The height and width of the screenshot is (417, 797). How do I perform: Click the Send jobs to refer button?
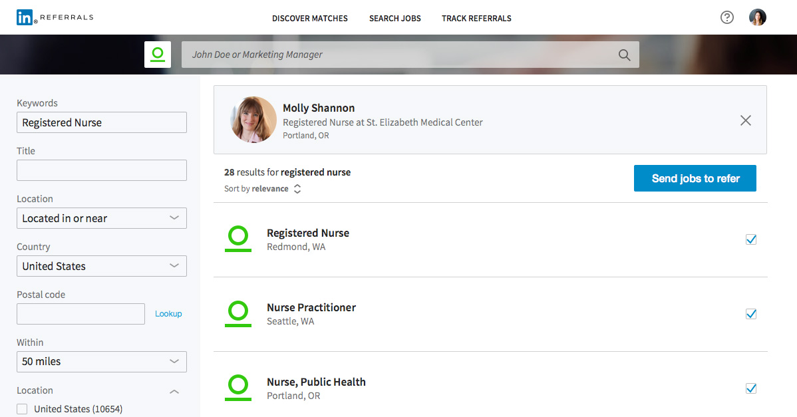tap(695, 178)
